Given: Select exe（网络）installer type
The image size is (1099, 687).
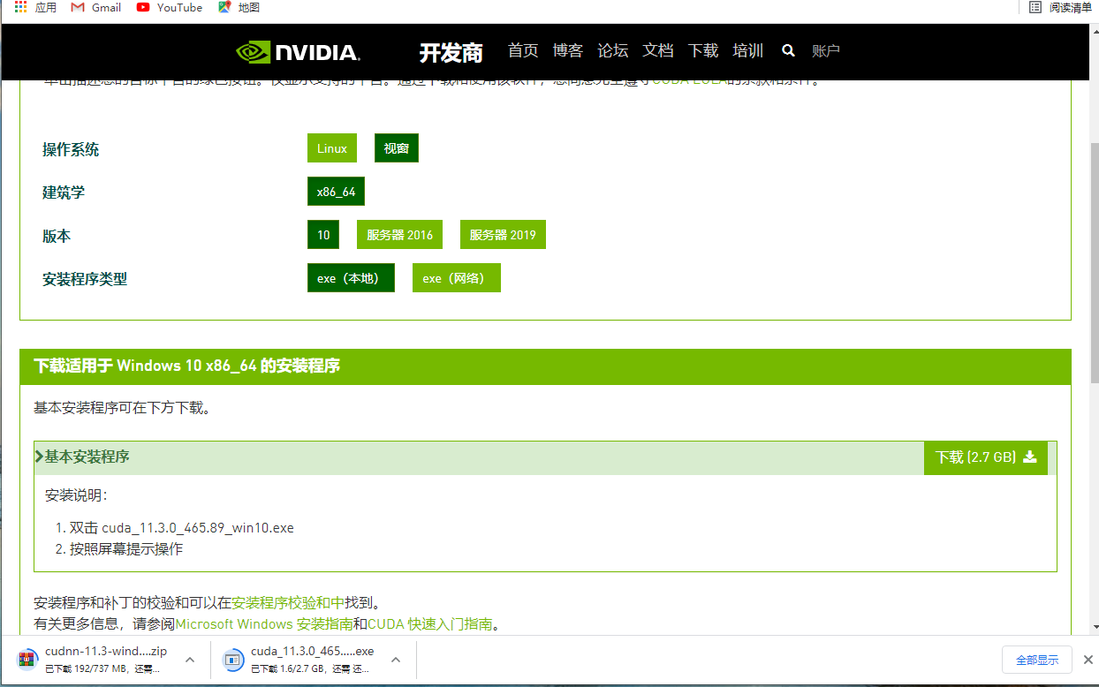Looking at the screenshot, I should pyautogui.click(x=457, y=278).
